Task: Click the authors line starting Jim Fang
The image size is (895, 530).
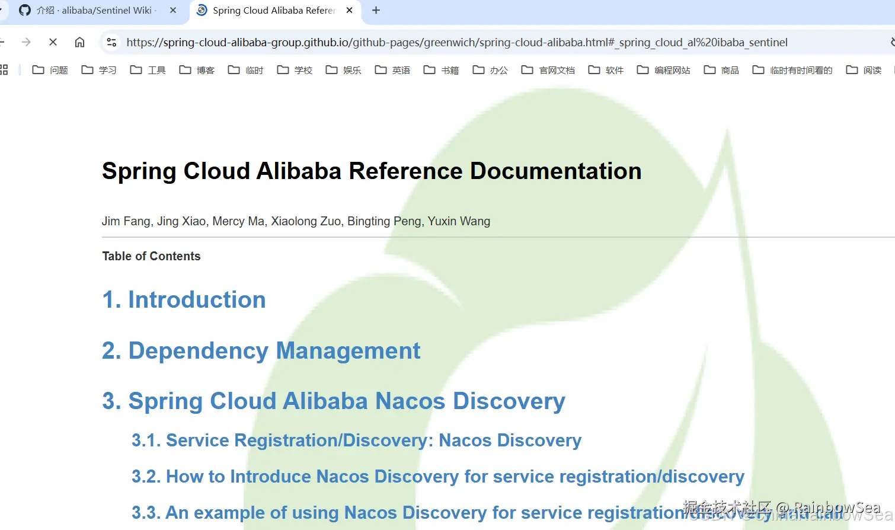Action: [296, 221]
